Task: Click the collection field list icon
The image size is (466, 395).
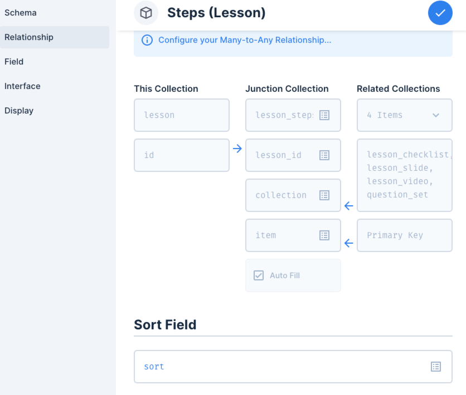Action: pos(324,195)
